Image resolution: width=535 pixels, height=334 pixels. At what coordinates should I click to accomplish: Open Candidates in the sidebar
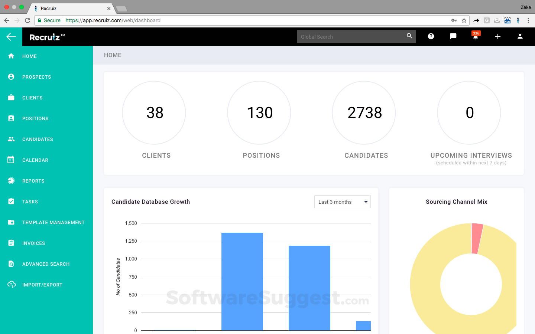38,140
